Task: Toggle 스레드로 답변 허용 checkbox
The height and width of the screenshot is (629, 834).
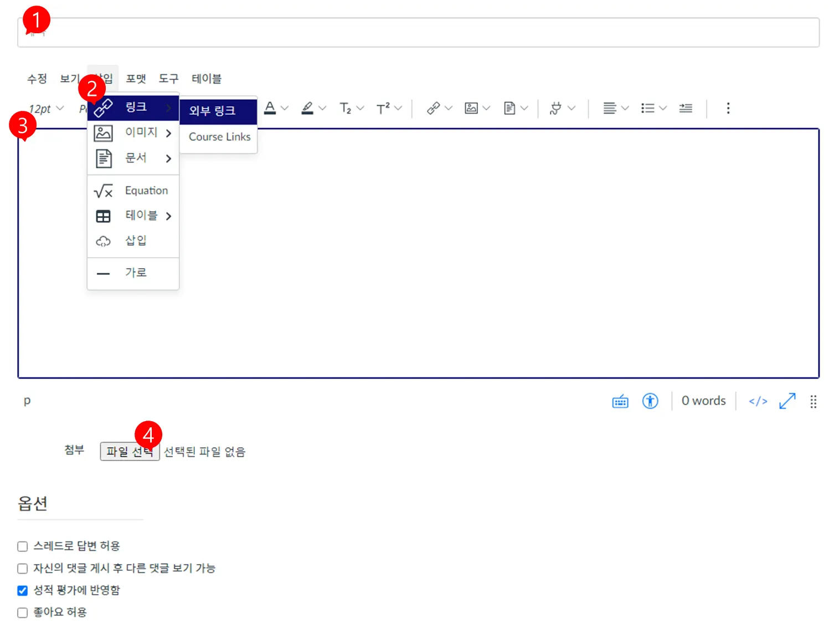Action: (x=23, y=546)
